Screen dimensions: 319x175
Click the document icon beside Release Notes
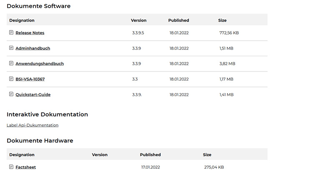pos(11,32)
